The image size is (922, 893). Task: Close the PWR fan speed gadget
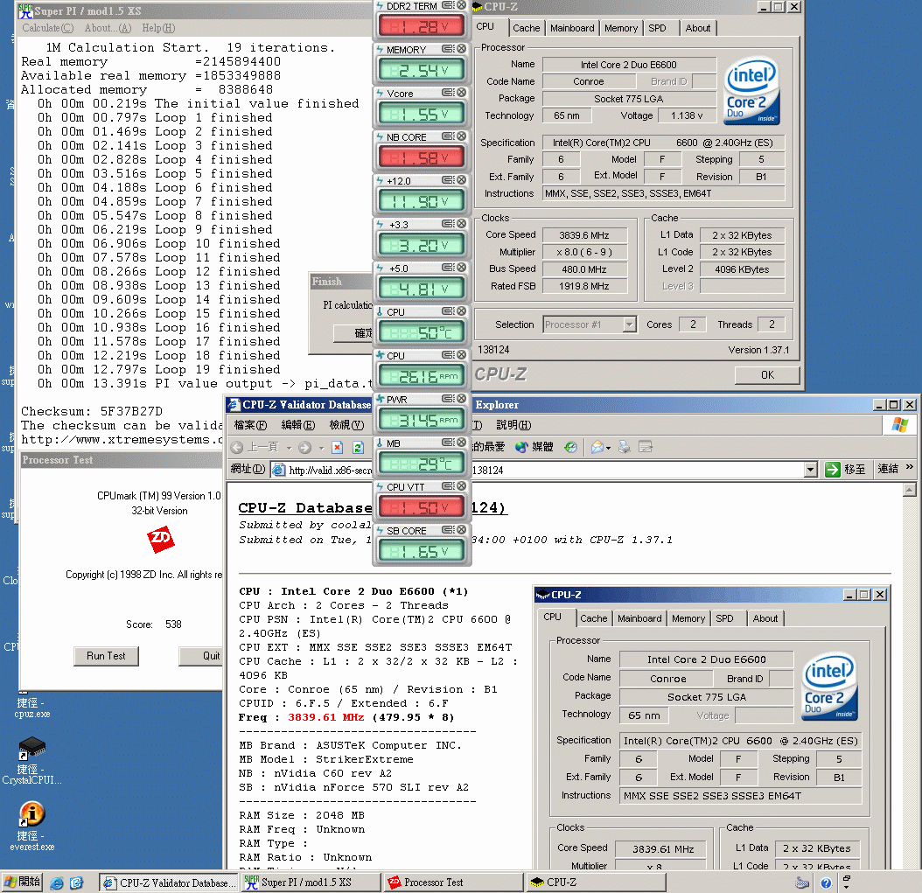(462, 399)
